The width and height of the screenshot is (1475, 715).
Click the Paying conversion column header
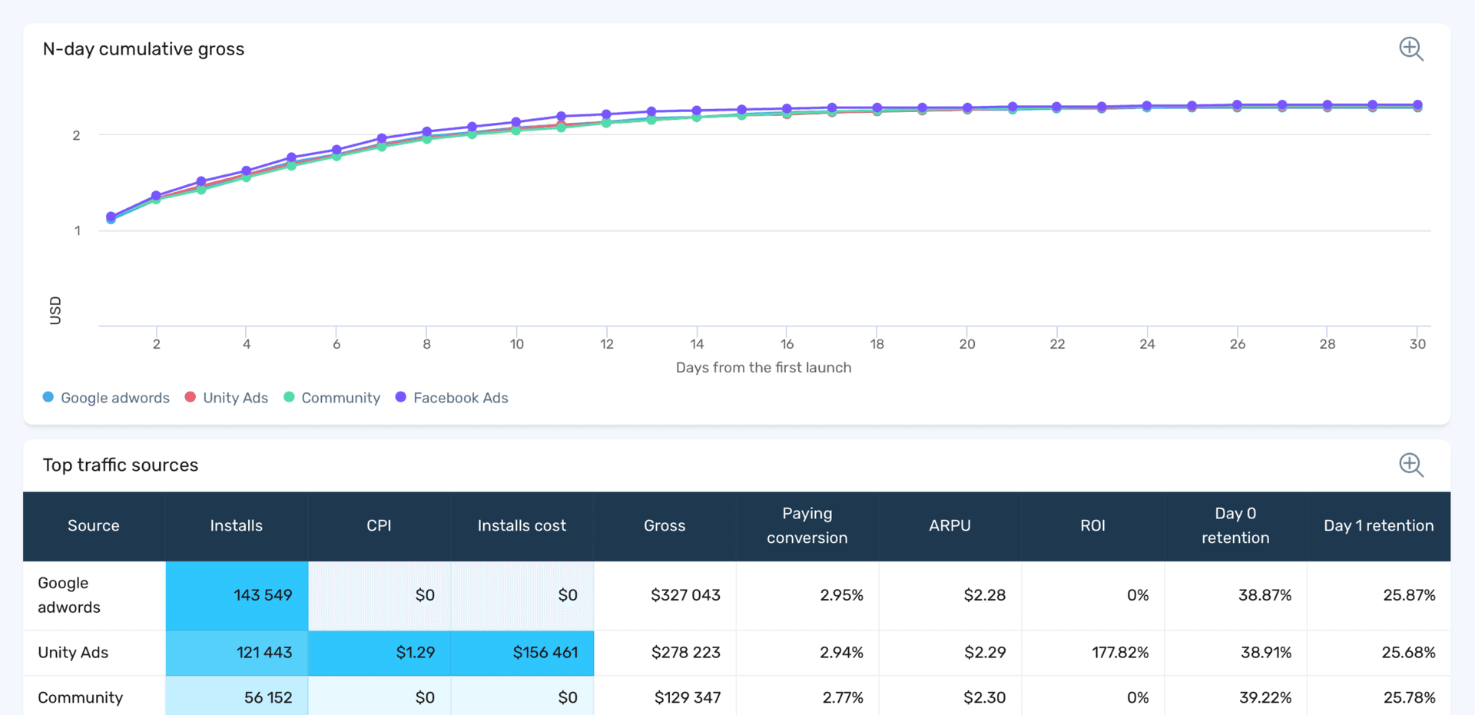click(807, 526)
